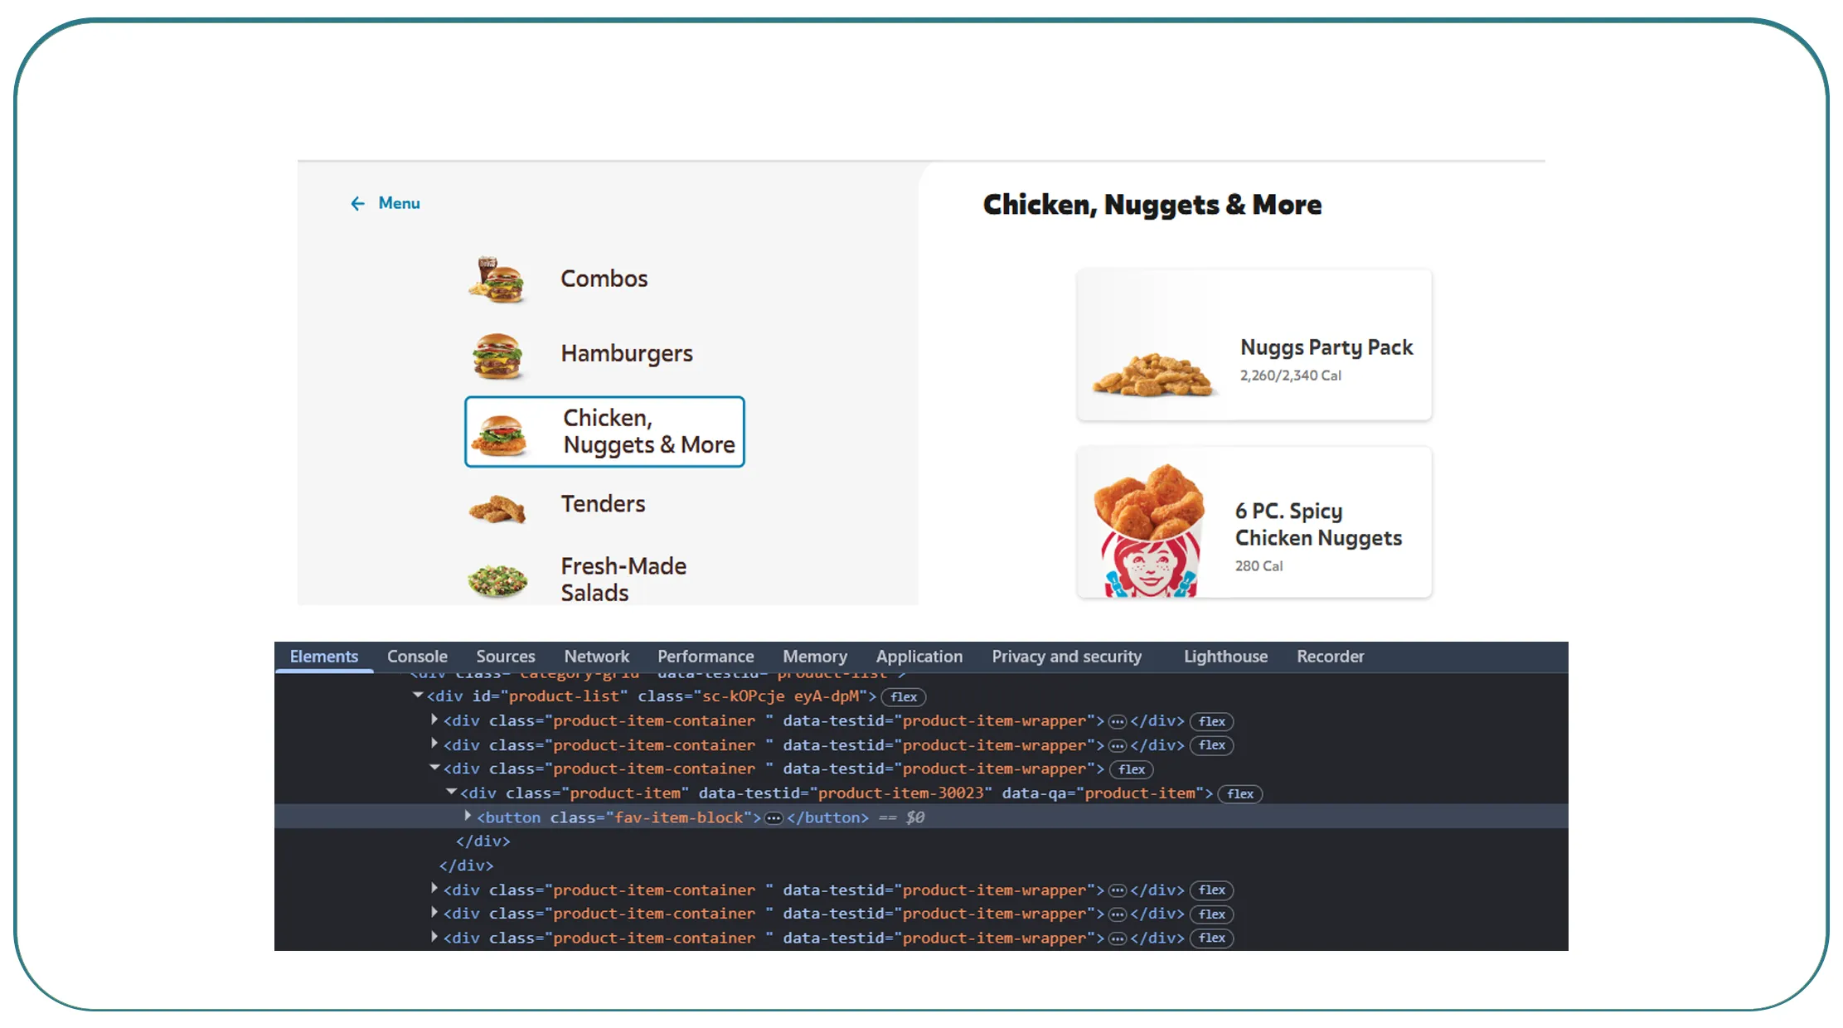Open the Network tab in DevTools
Screen dimensions: 1843x1028
[596, 656]
